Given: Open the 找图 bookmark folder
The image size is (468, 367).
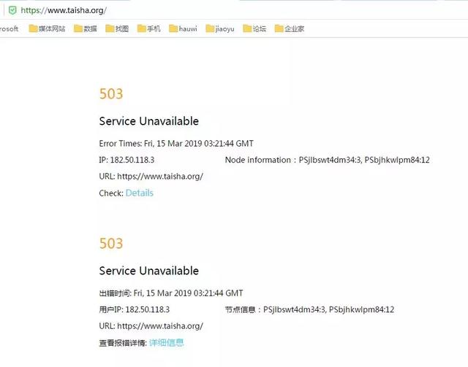Looking at the screenshot, I should pos(117,28).
